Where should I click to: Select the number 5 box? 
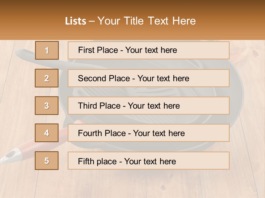tap(47, 161)
